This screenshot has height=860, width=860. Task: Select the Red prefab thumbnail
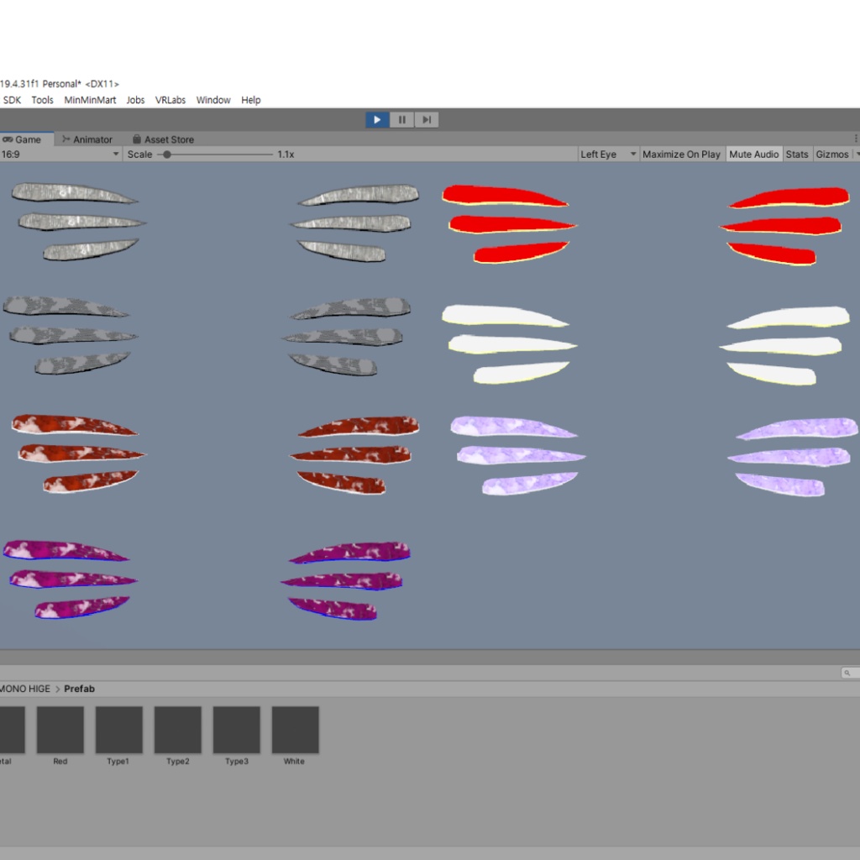[60, 730]
